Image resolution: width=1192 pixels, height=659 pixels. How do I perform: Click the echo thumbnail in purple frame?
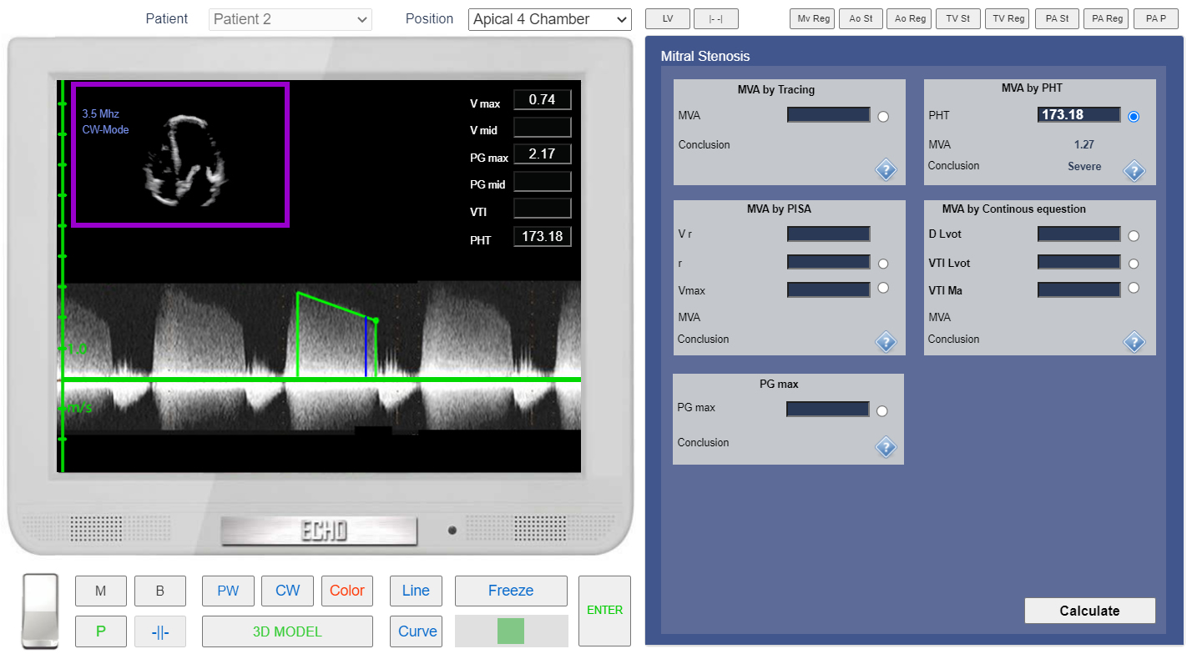pos(180,154)
